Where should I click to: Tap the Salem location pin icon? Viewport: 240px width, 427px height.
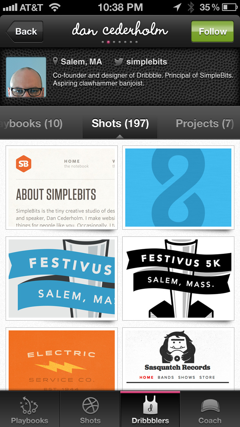(x=55, y=61)
